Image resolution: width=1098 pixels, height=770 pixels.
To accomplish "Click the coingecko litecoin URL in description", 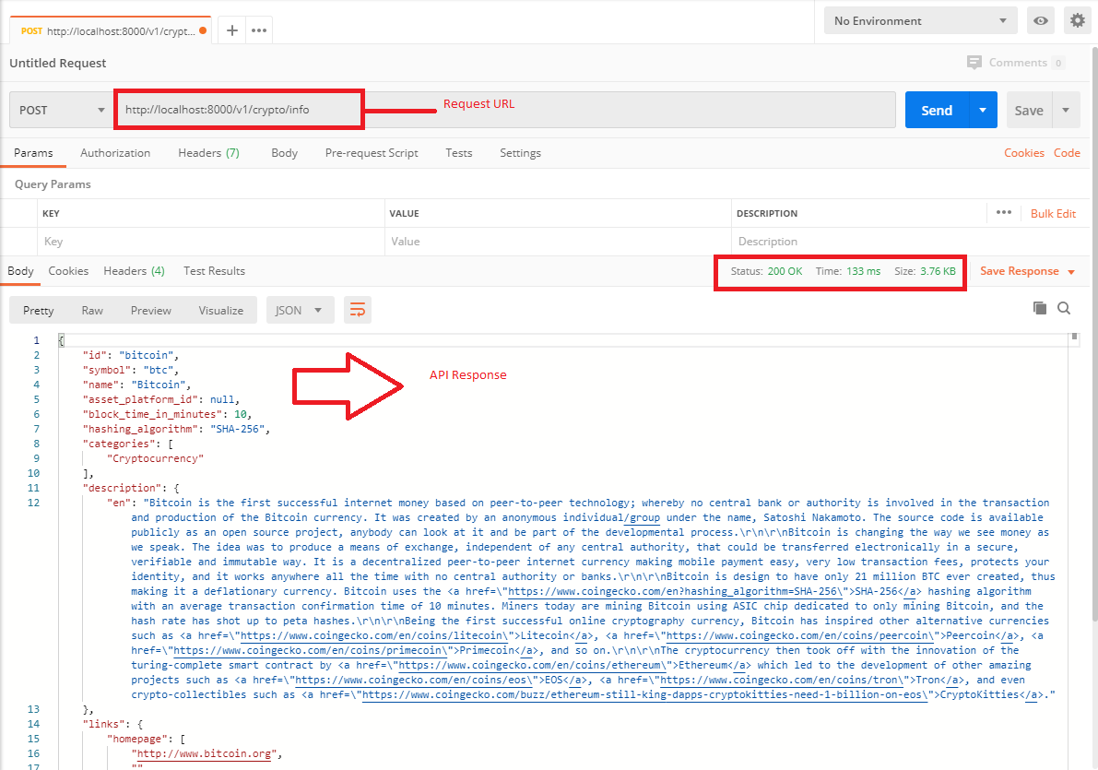I will (x=373, y=635).
